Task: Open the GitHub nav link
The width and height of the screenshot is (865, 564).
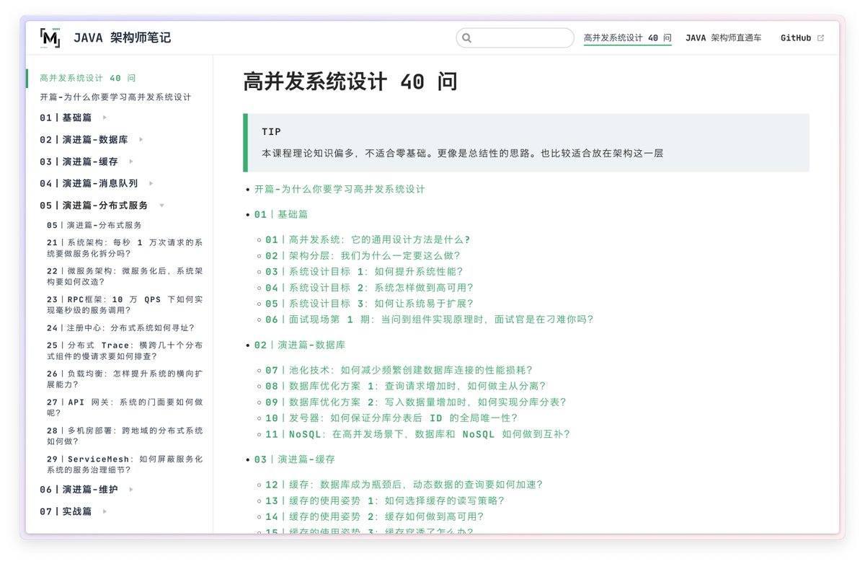Action: (x=796, y=38)
